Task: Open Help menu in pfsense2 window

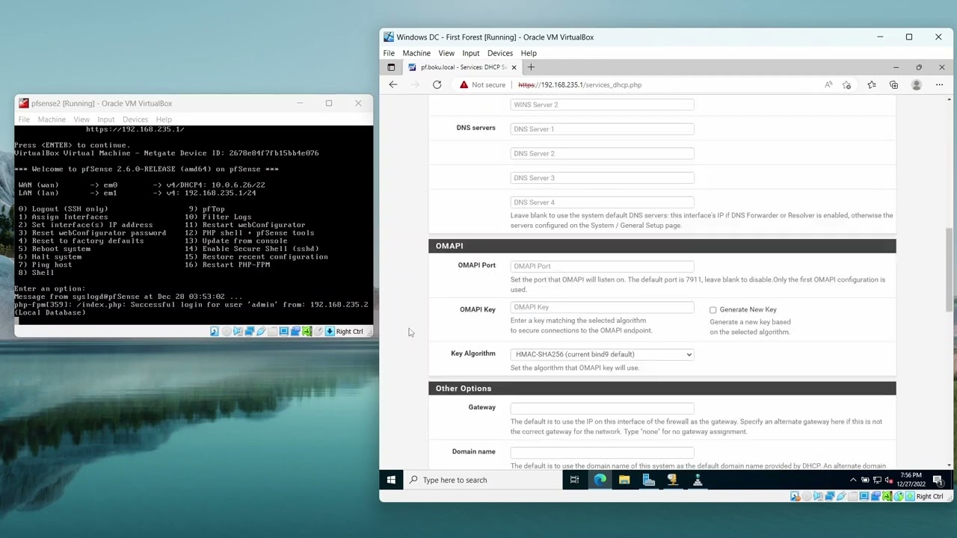Action: pos(164,120)
